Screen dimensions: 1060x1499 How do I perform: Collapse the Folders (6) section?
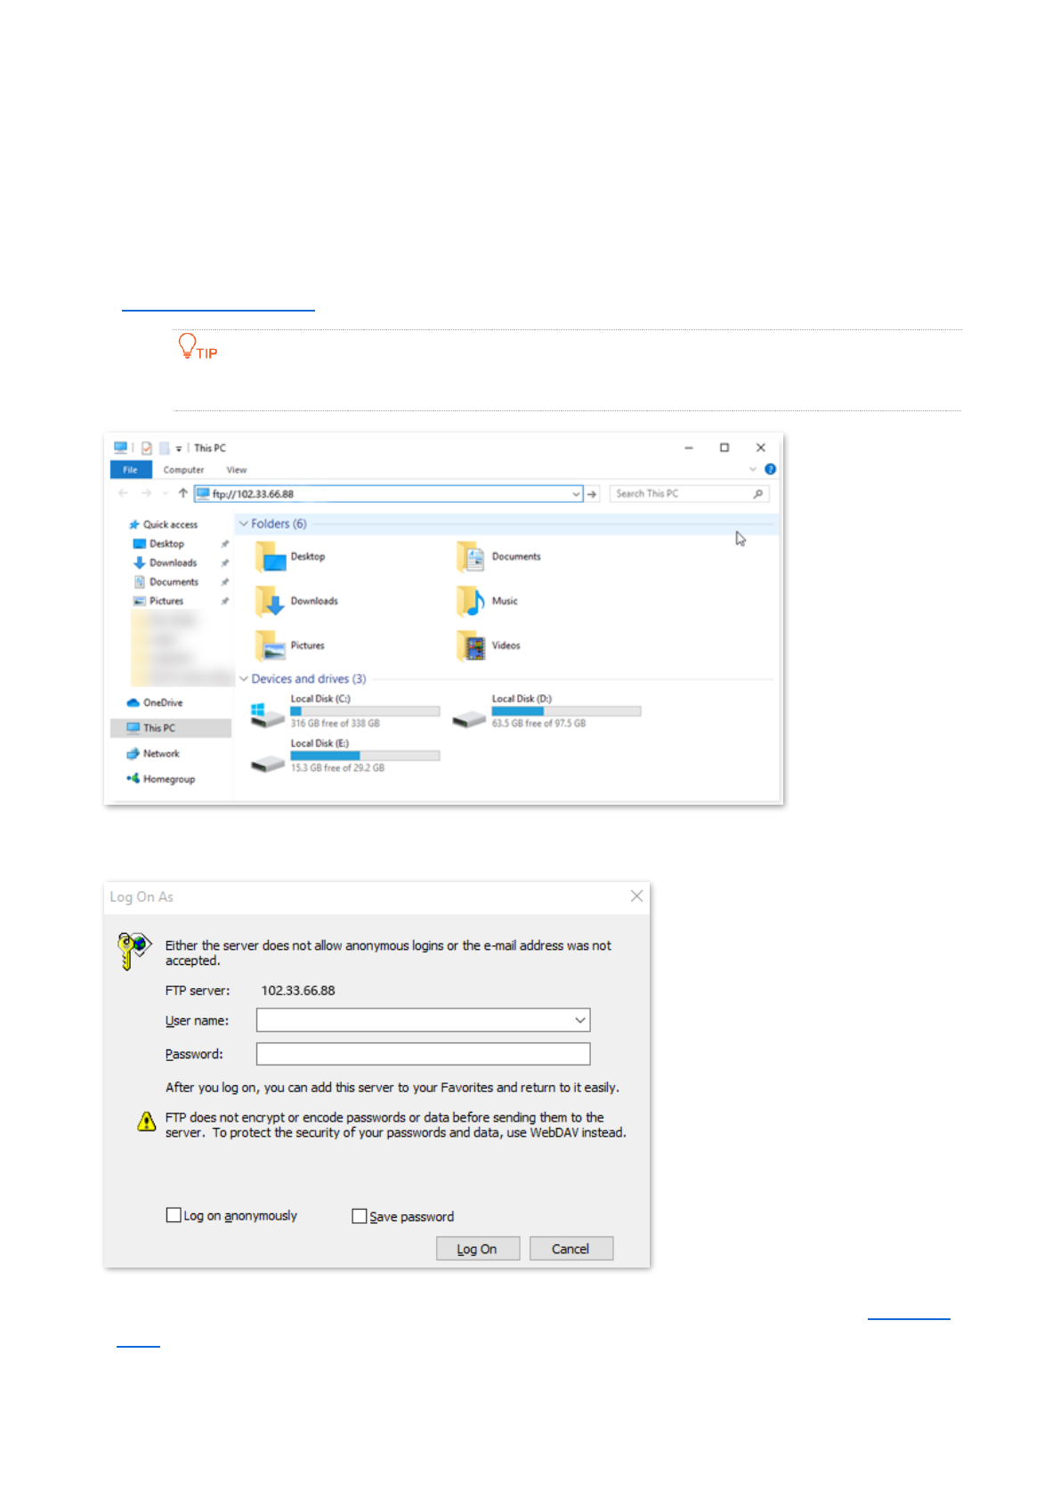coord(244,524)
